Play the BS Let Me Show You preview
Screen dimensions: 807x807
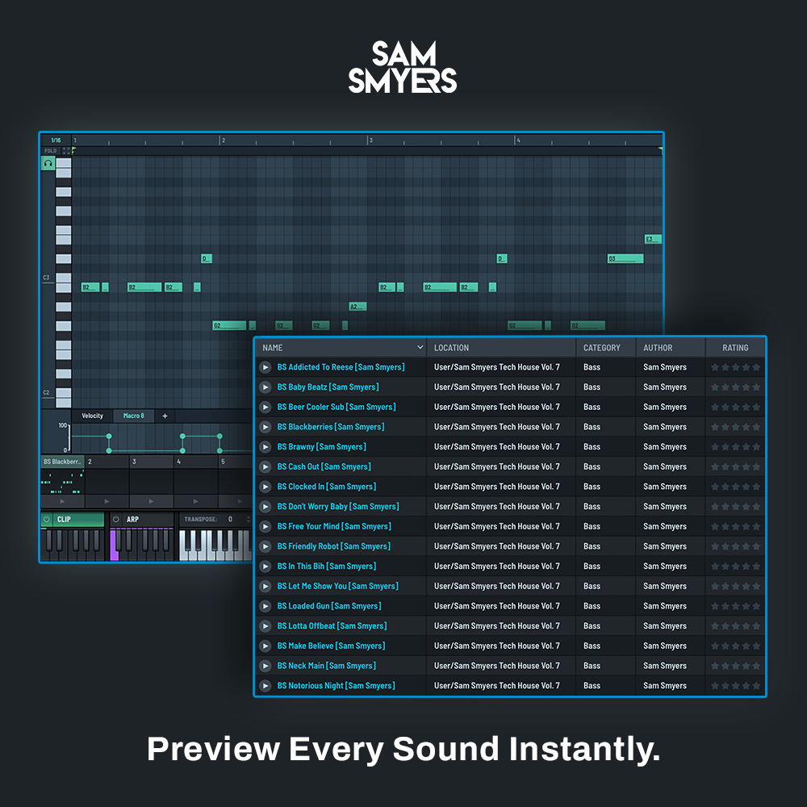click(x=265, y=586)
